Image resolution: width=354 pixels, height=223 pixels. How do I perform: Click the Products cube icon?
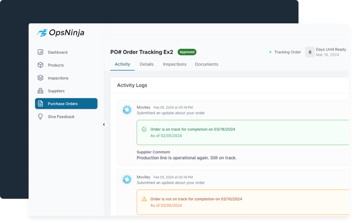(40, 65)
